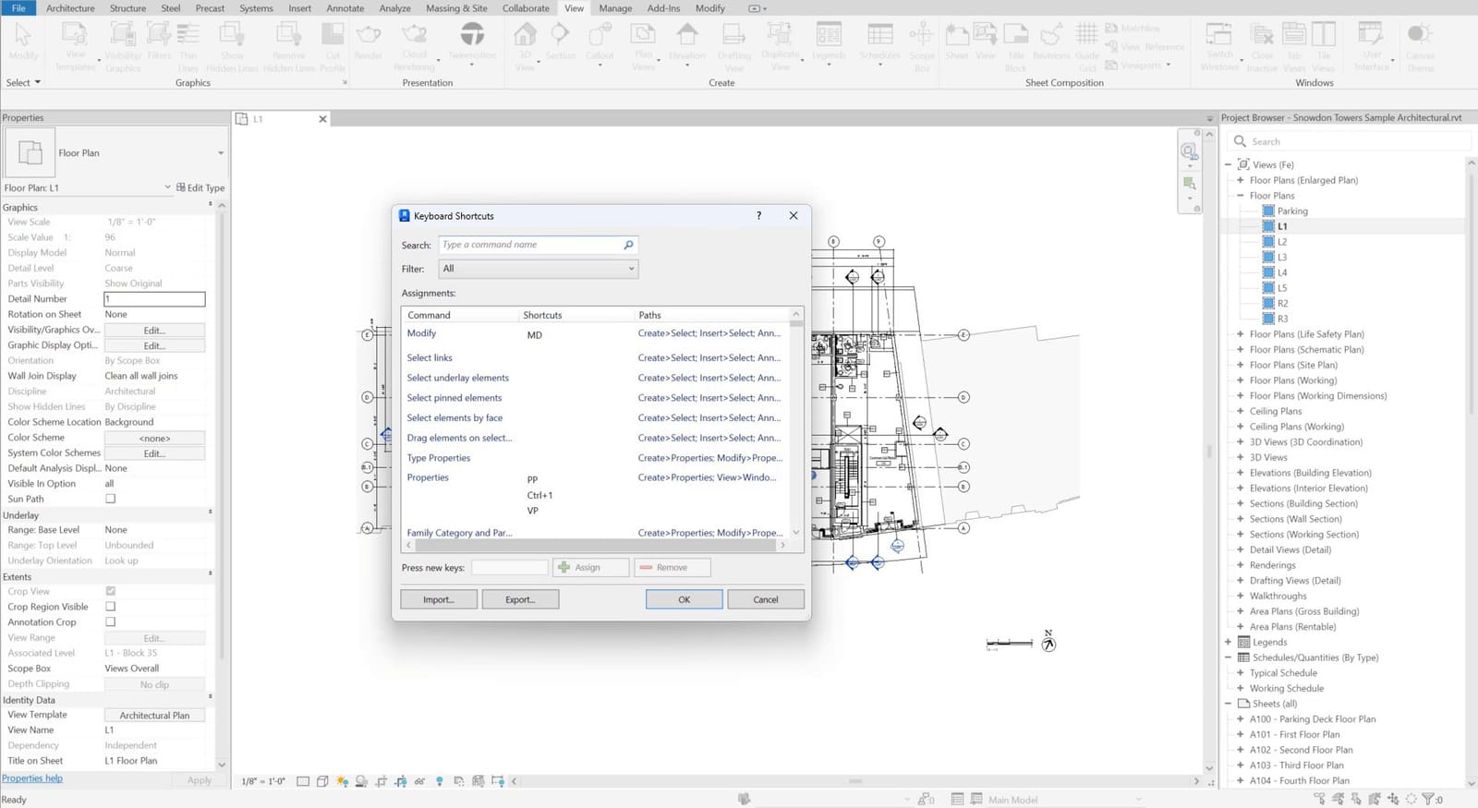Image resolution: width=1478 pixels, height=808 pixels.
Task: Click the Legends ribbon icon
Action: [829, 35]
